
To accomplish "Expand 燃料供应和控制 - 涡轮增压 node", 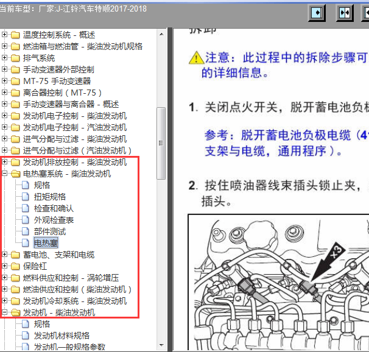I will pyautogui.click(x=4, y=278).
